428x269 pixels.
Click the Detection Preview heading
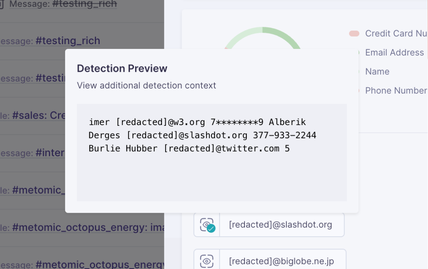[122, 69]
